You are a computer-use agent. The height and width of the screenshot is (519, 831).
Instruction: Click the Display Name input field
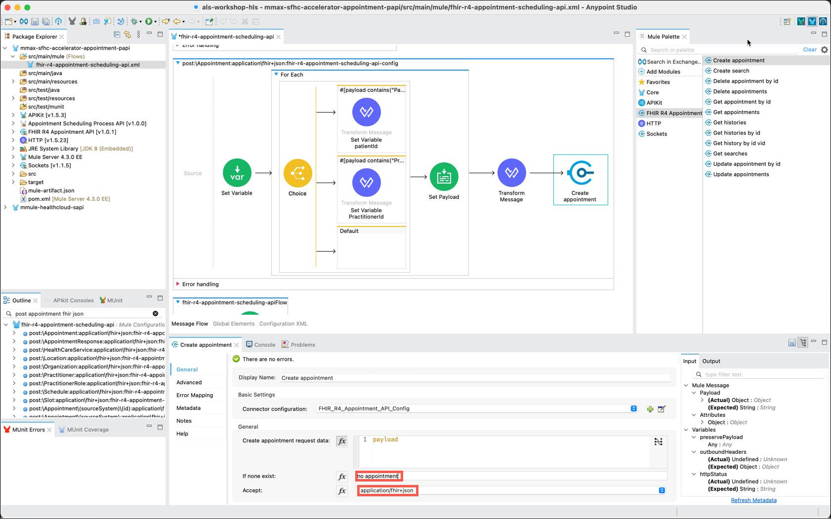(475, 378)
